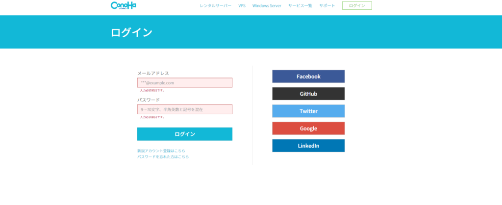Click the メールアドレス field label
This screenshot has height=205, width=502.
click(x=153, y=74)
